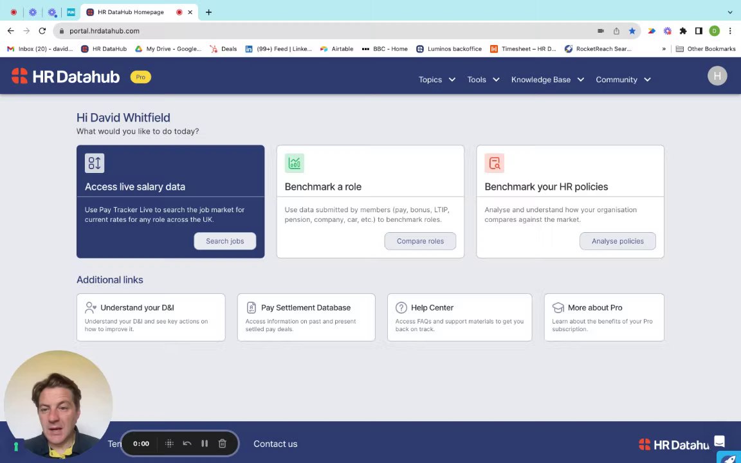Click the More about Pro graduation cap icon

click(x=558, y=307)
